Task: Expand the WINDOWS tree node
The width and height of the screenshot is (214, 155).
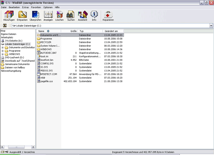Action: (x=3, y=54)
